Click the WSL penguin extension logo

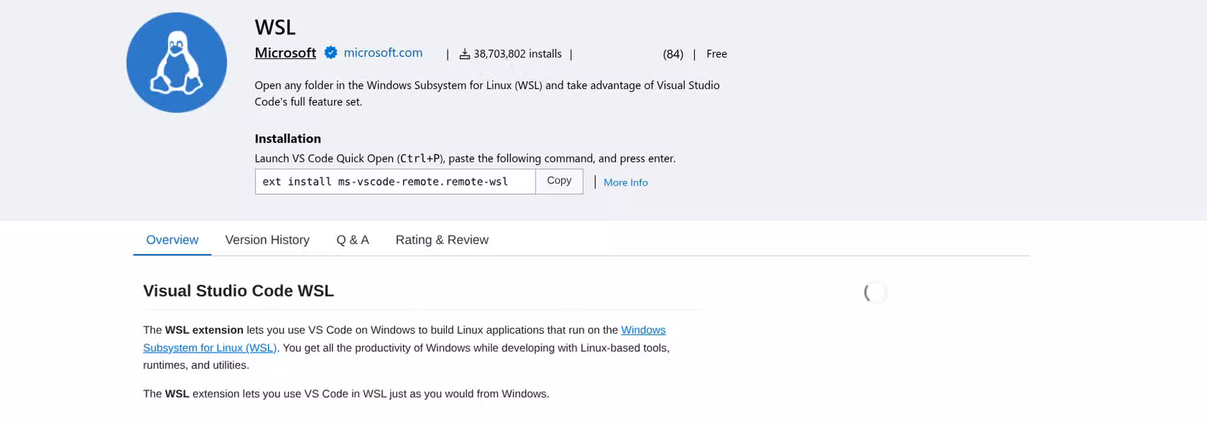click(x=176, y=62)
